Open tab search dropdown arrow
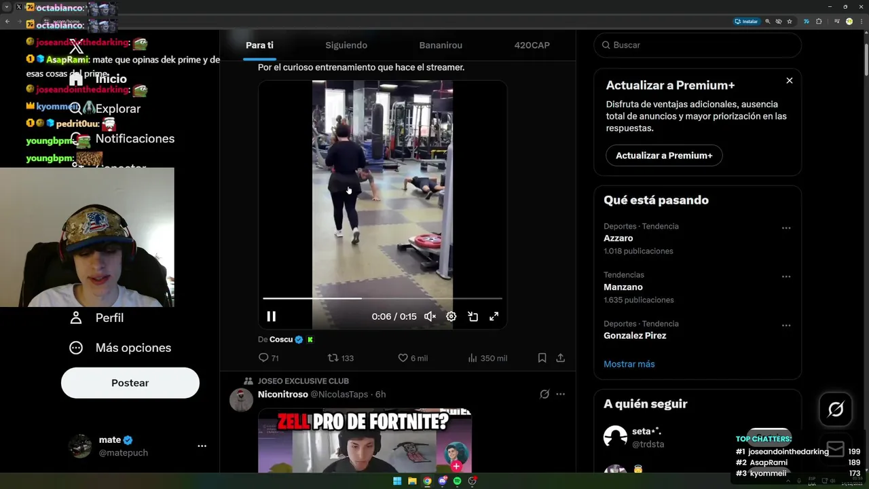 [7, 6]
